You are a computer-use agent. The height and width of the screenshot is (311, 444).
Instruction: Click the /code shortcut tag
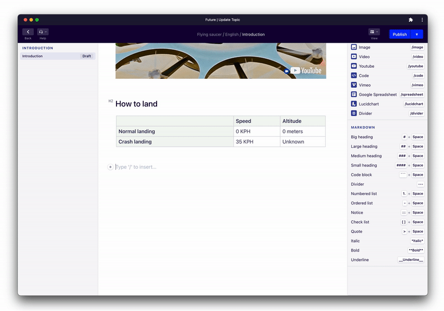coord(418,76)
